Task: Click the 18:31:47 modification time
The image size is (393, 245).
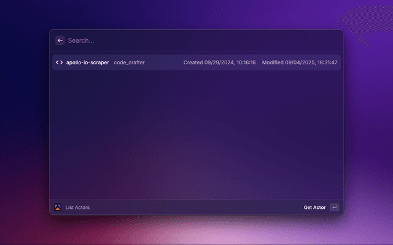Action: coord(325,62)
